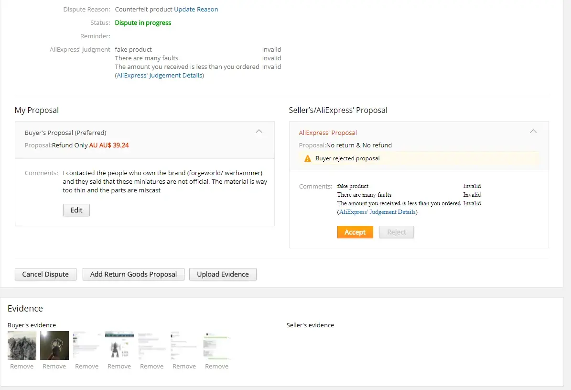Open Judgement Details link under AliExpress' Judgment
571x390 pixels.
pyautogui.click(x=160, y=76)
